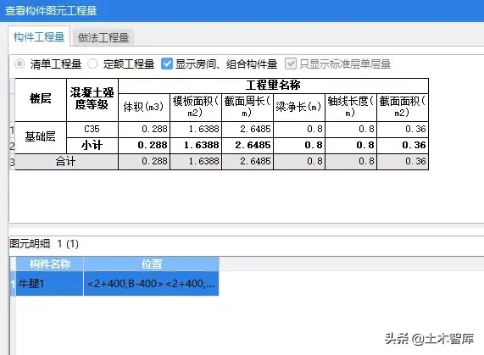Viewport: 484px width, 355px height.
Task: Click volume 0.288 in the C35 row
Action: 144,130
